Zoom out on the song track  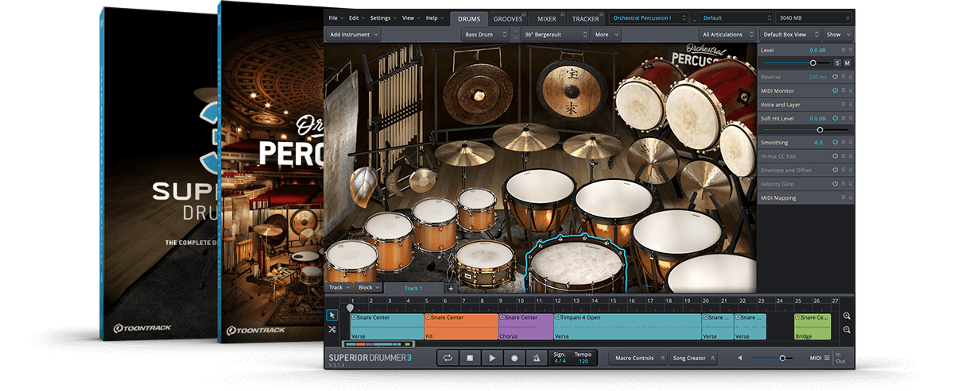tap(847, 329)
